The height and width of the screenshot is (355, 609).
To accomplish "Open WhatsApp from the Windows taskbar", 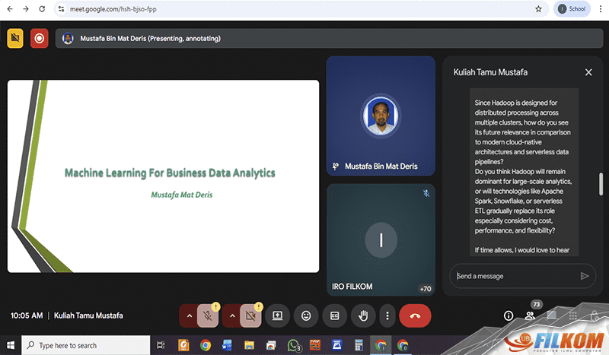I will pos(294,345).
